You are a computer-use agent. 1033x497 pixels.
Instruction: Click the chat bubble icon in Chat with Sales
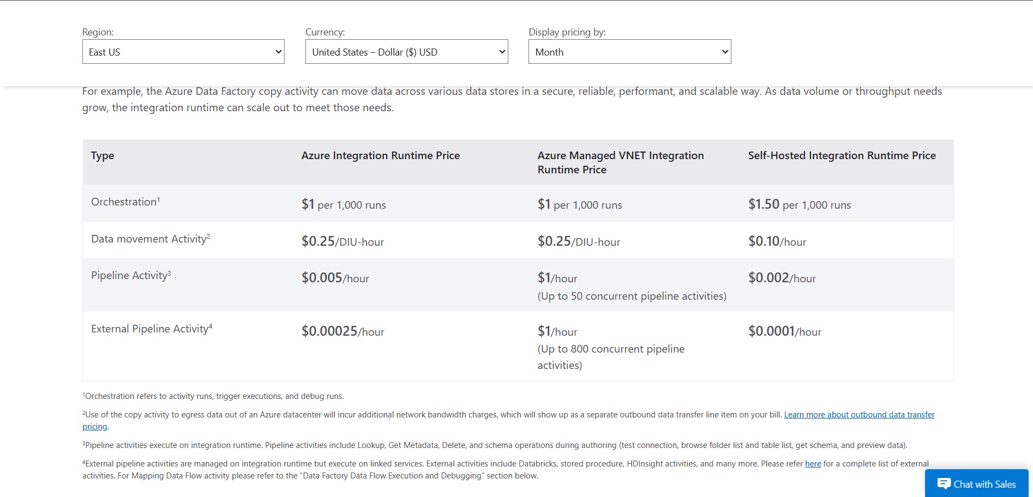click(944, 483)
